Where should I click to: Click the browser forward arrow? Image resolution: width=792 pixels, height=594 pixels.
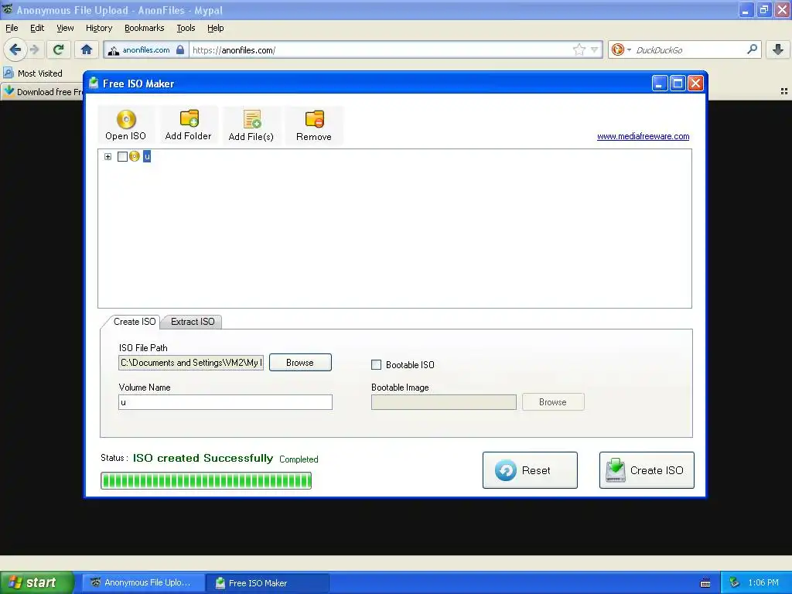tap(34, 49)
